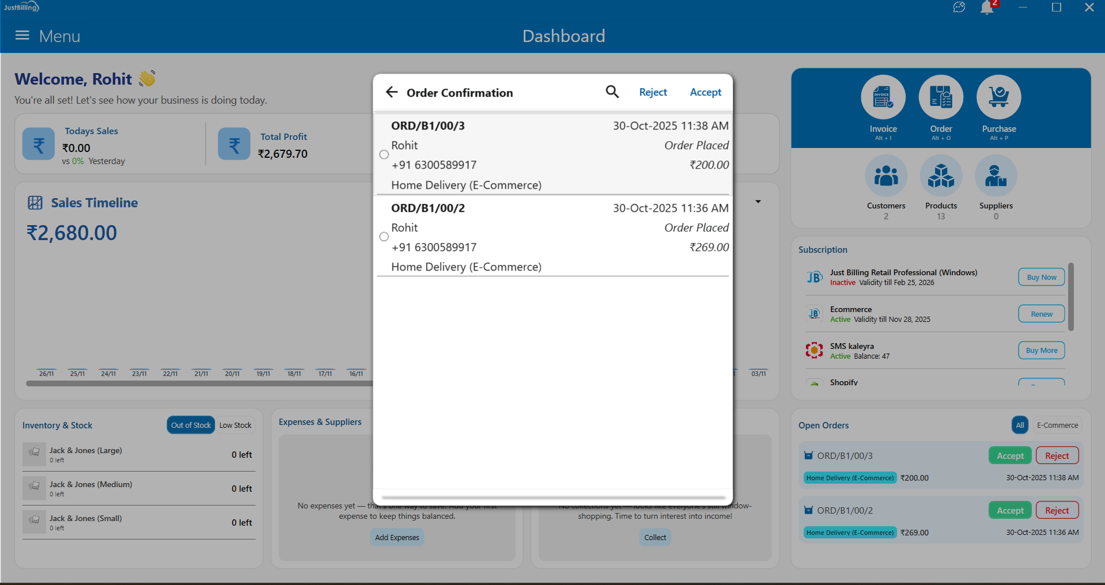The width and height of the screenshot is (1105, 585).
Task: Open the Products icon
Action: point(940,176)
